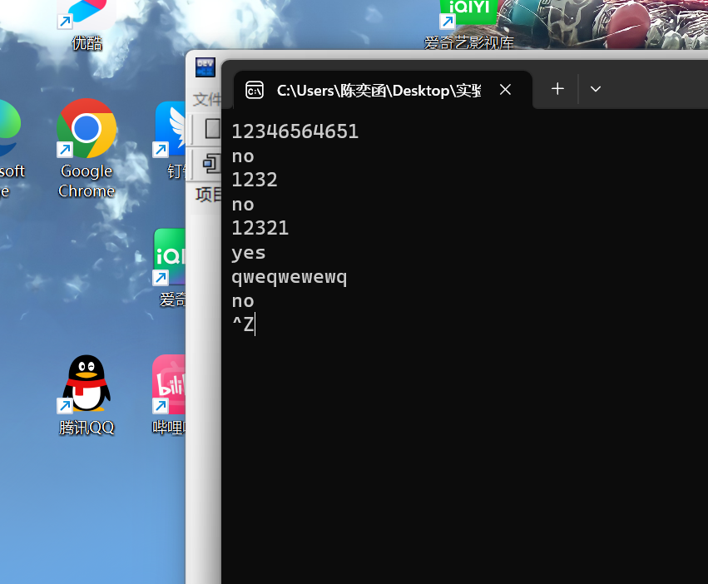708x584 pixels.
Task: Click the "no" output below 12346564651
Action: point(243,156)
